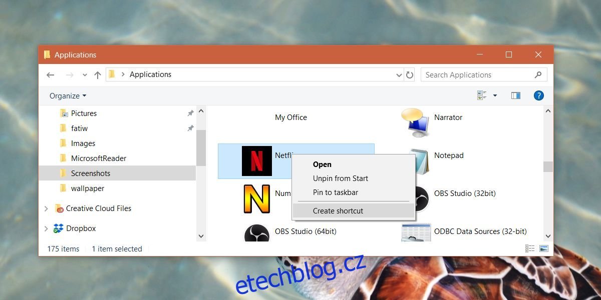601x300 pixels.
Task: Click the Applications breadcrumb in address bar
Action: [150, 74]
